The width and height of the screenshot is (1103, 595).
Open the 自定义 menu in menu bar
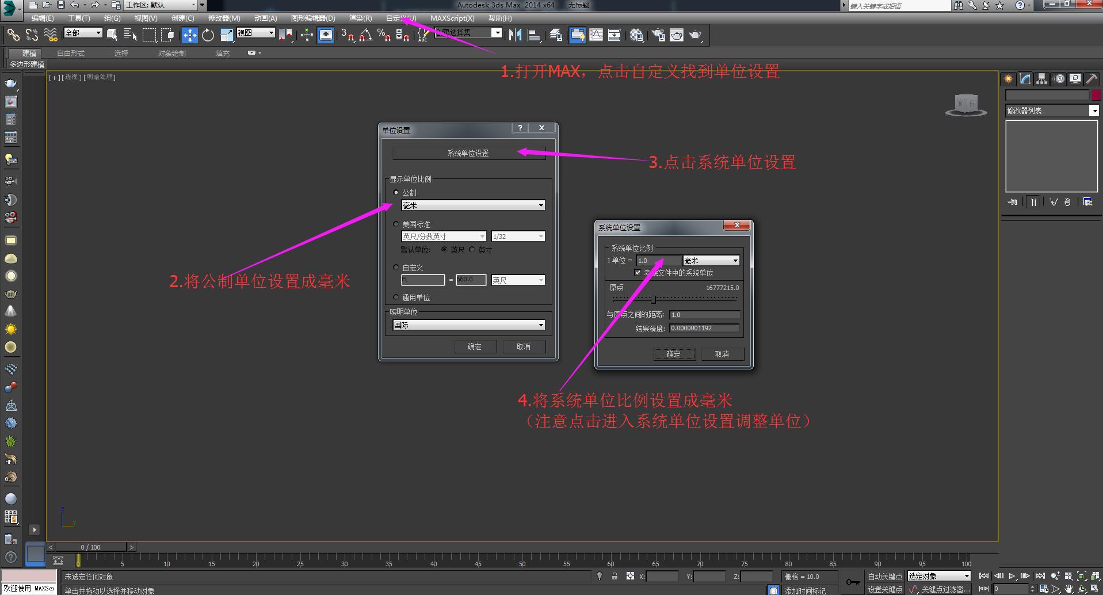401,18
